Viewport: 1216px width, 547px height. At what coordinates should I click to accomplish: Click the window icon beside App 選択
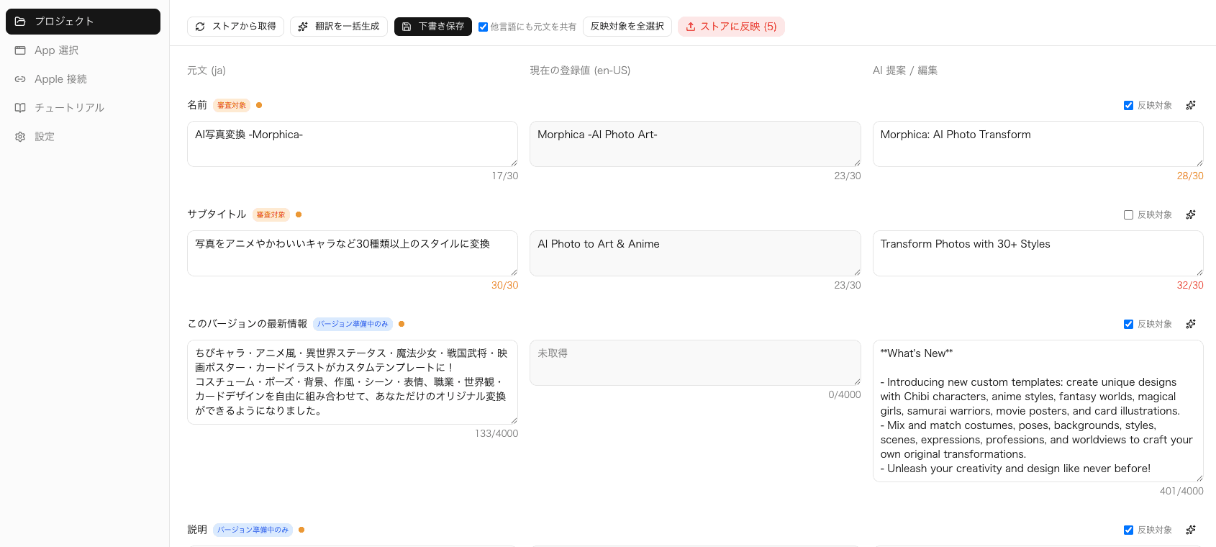point(20,50)
